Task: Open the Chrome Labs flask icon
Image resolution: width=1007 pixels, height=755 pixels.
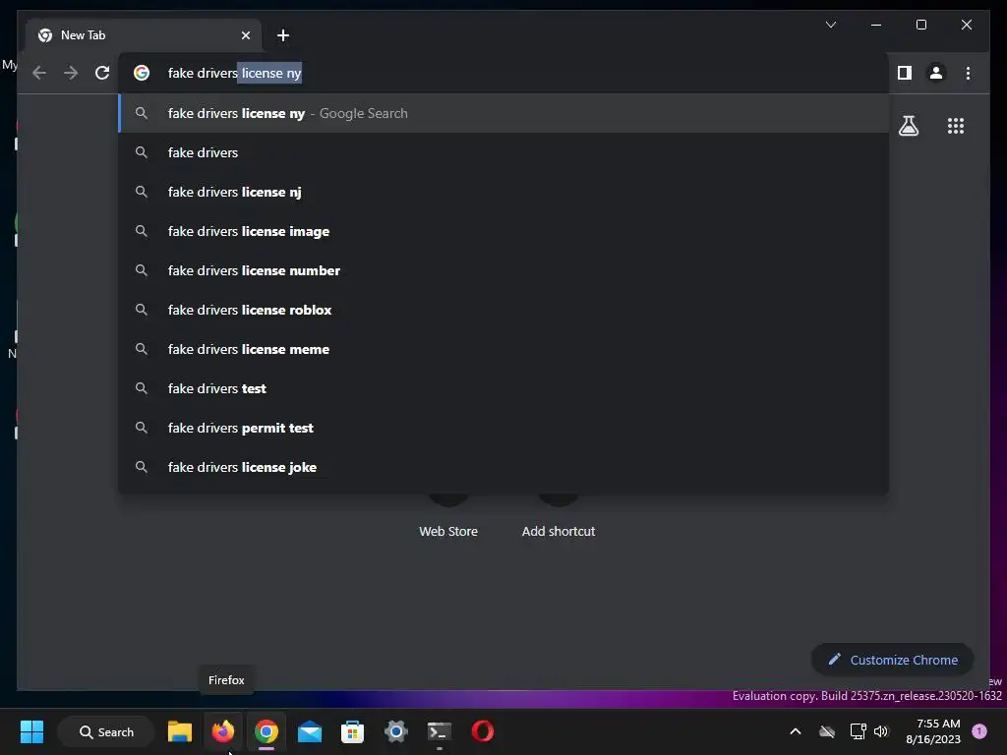Action: tap(908, 126)
